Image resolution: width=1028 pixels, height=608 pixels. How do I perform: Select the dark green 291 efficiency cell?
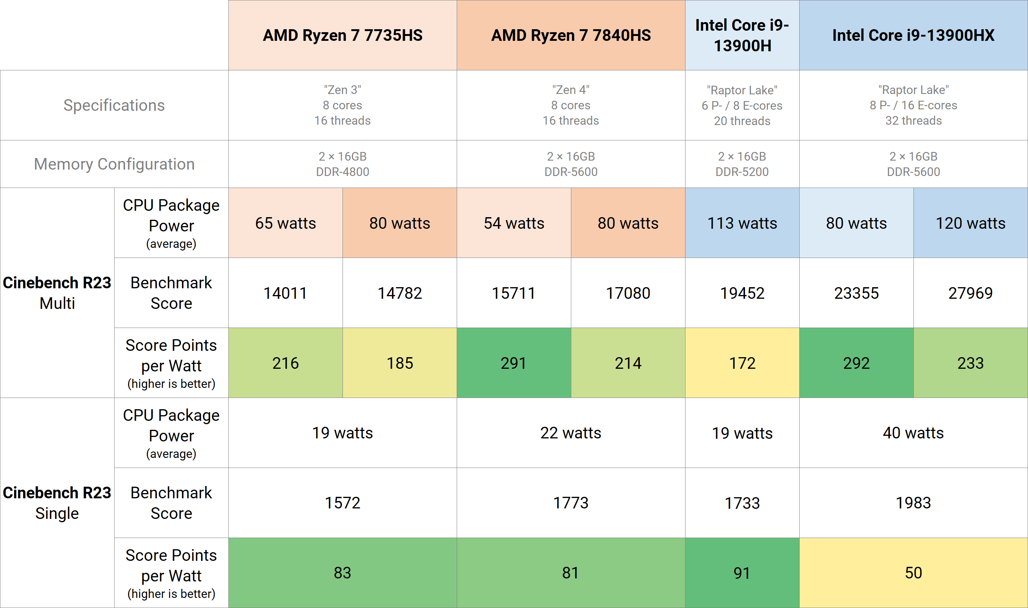point(514,363)
